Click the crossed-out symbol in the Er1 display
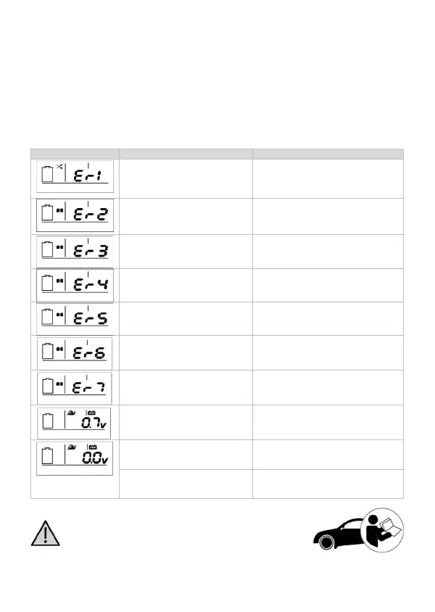 coord(61,166)
